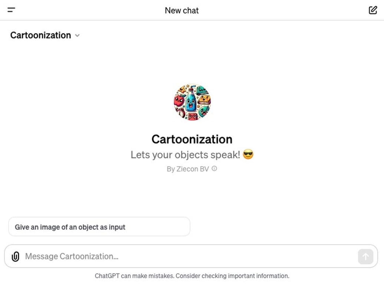Click the By Ziecon BV creator link
Viewport: 384px width, 284px height.
[191, 169]
